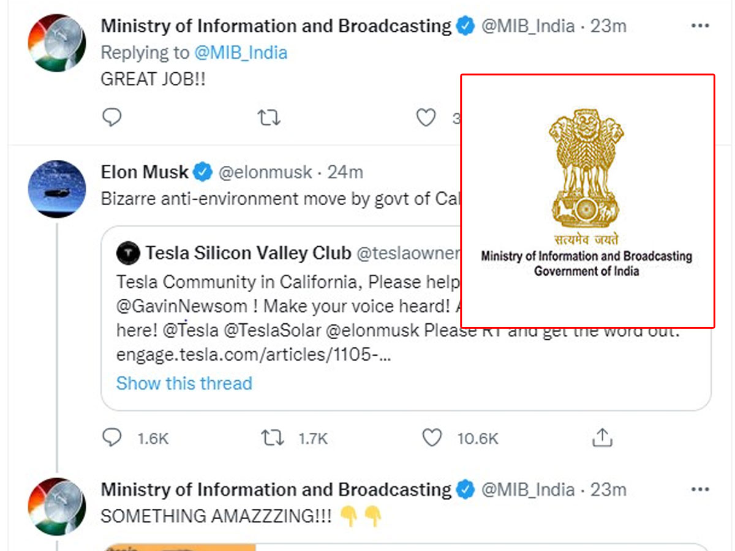Click the Ministry of Information and Broadcasting emblem image

587,201
